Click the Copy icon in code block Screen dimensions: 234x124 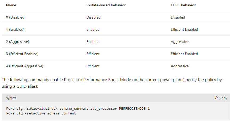216,98
